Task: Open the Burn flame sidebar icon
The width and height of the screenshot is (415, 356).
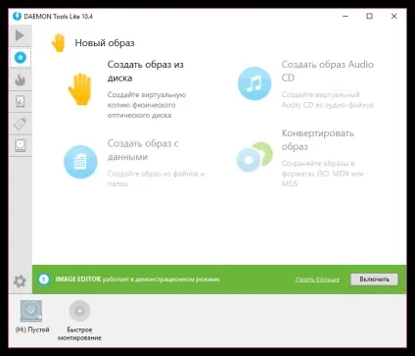Action: coord(21,79)
